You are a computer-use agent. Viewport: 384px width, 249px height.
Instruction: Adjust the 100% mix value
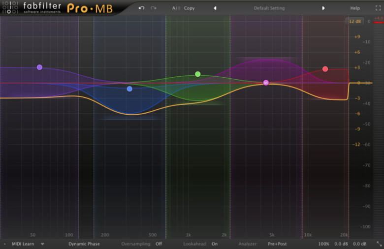tap(324, 244)
